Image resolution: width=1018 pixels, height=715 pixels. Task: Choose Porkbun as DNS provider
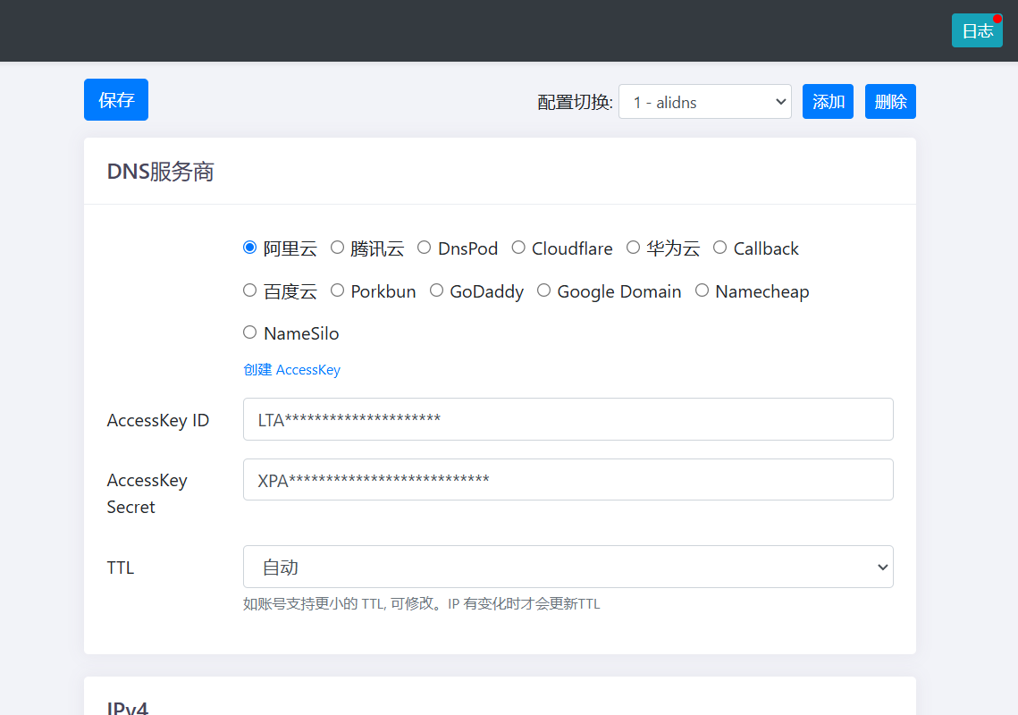[x=338, y=290]
